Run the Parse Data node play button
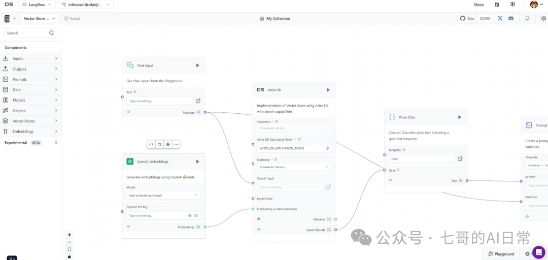The height and width of the screenshot is (260, 548). 460,117
